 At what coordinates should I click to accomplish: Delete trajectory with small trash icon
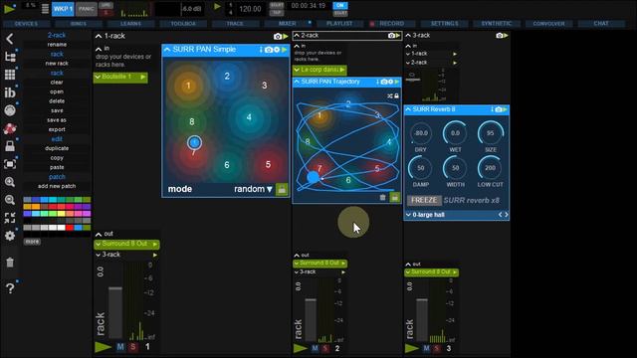click(382, 197)
